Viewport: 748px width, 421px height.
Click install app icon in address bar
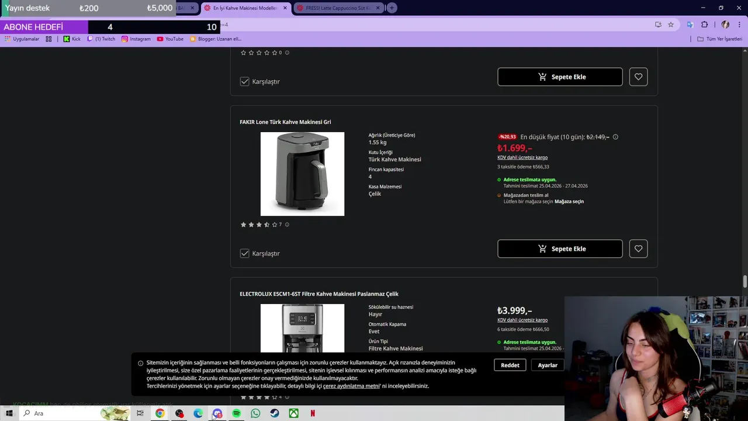coord(658,25)
